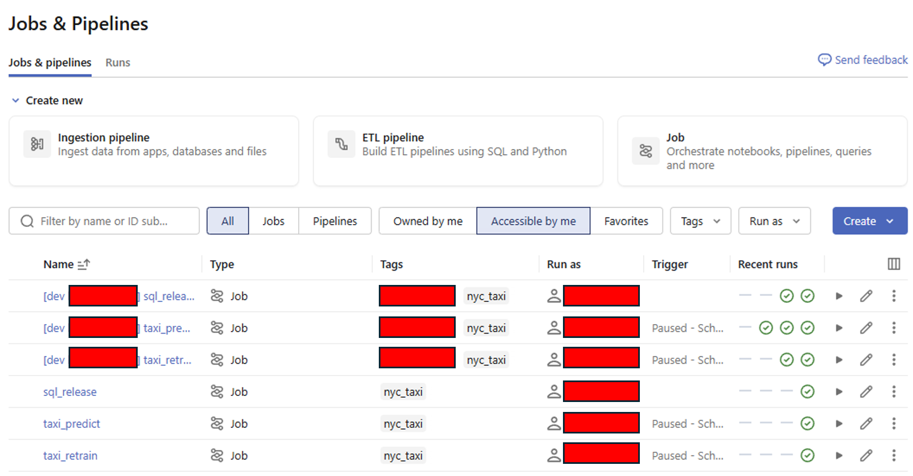Screen dimensions: 913x476
Task: Open more options for taxi_predict row
Action: point(894,424)
